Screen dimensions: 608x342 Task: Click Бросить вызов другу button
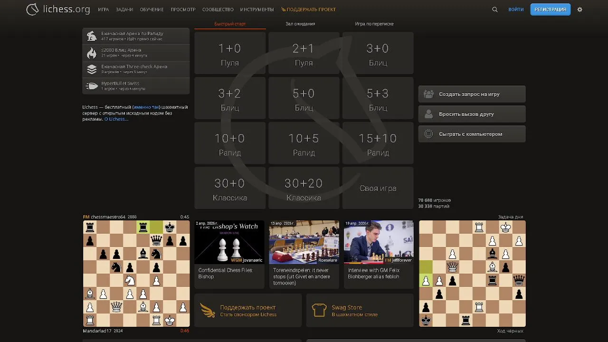click(472, 114)
